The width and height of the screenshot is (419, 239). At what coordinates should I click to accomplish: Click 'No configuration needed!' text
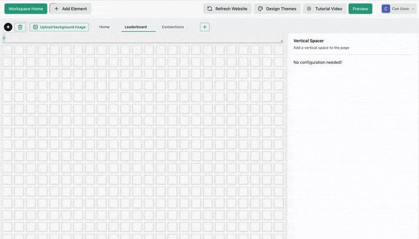[x=317, y=62]
